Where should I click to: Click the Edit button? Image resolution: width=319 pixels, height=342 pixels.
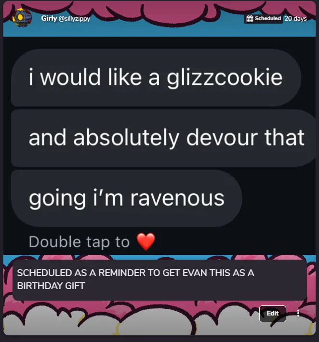pyautogui.click(x=273, y=314)
